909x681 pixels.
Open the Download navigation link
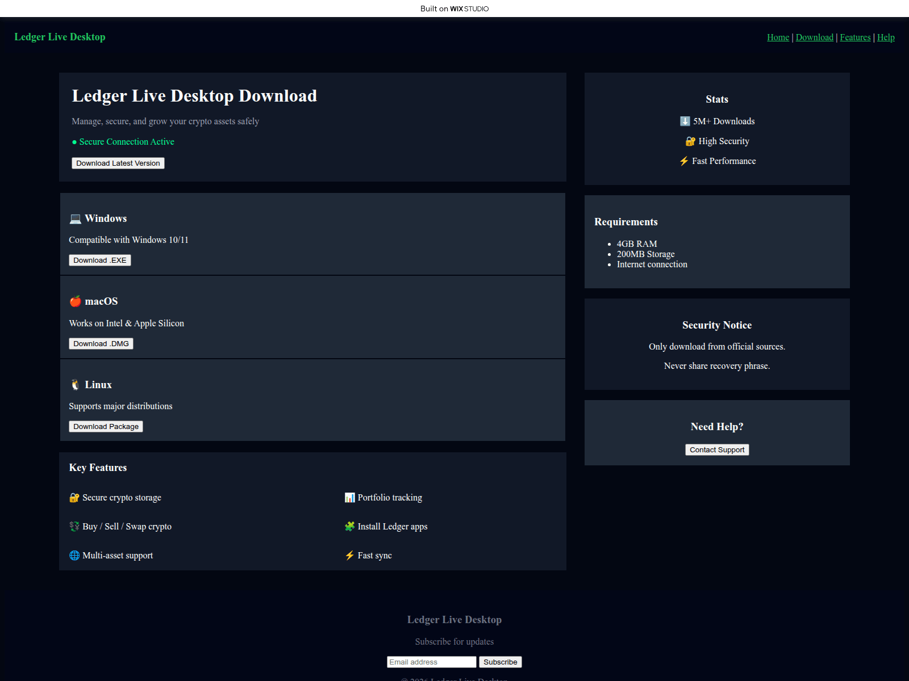(x=814, y=37)
